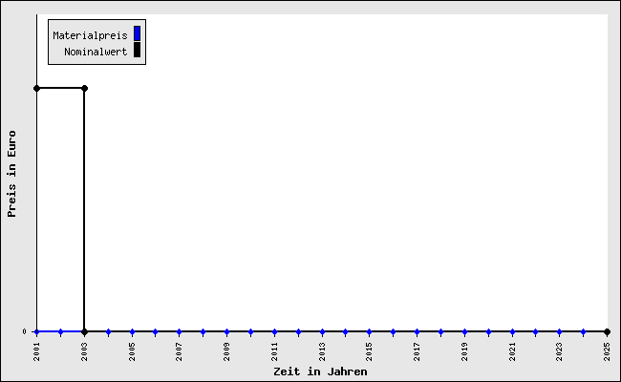Select the blue data point for 2005
Image resolution: width=621 pixels, height=382 pixels.
pyautogui.click(x=132, y=332)
